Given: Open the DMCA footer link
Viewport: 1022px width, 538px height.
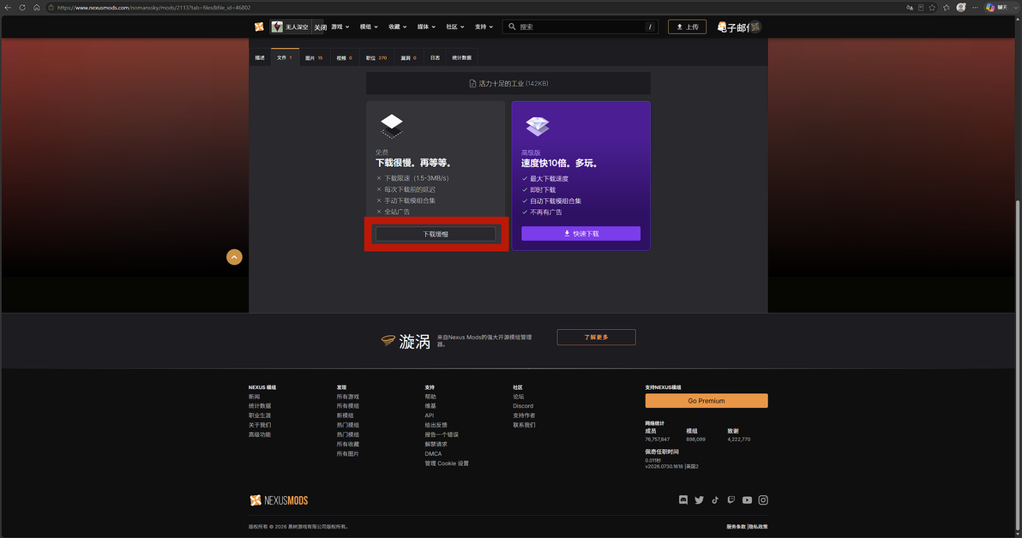Looking at the screenshot, I should [x=434, y=454].
